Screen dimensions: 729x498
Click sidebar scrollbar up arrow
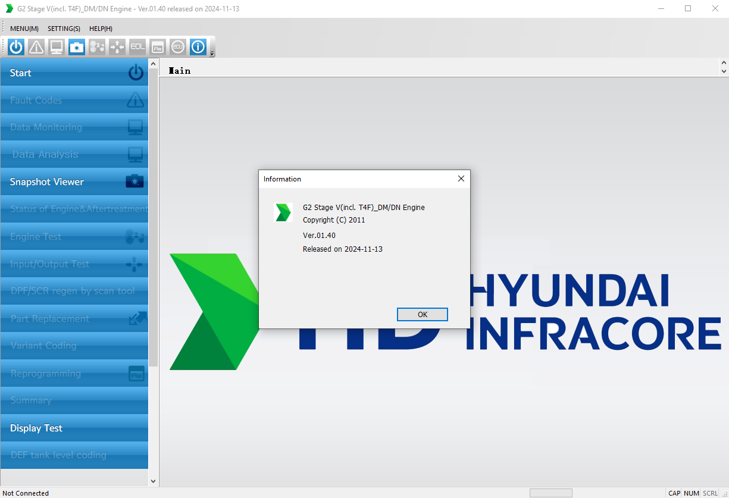pyautogui.click(x=153, y=64)
